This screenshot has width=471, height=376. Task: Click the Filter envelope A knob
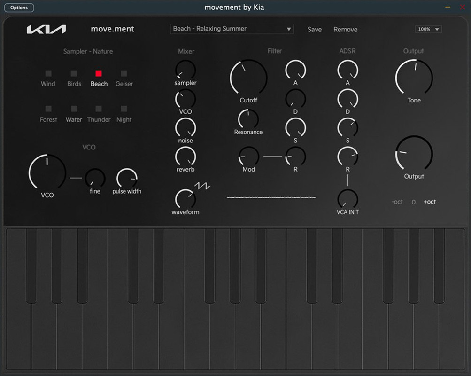[x=295, y=70]
